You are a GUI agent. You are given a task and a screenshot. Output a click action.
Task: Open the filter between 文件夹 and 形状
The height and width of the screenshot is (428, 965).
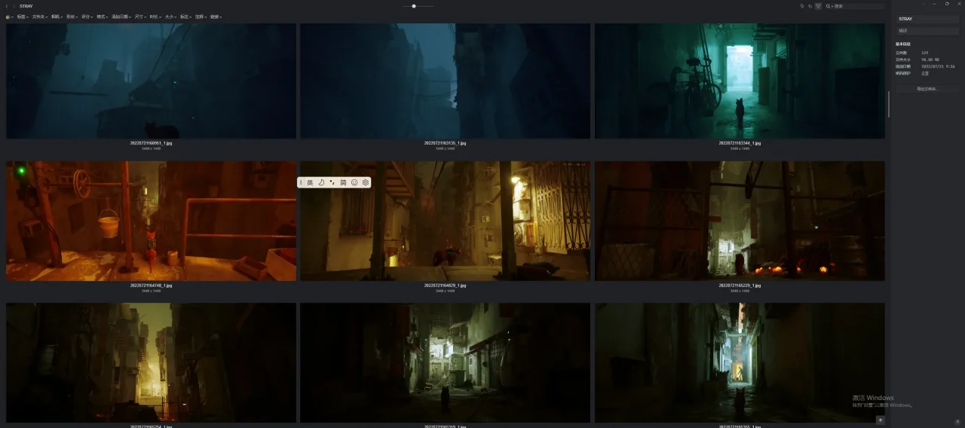(57, 17)
